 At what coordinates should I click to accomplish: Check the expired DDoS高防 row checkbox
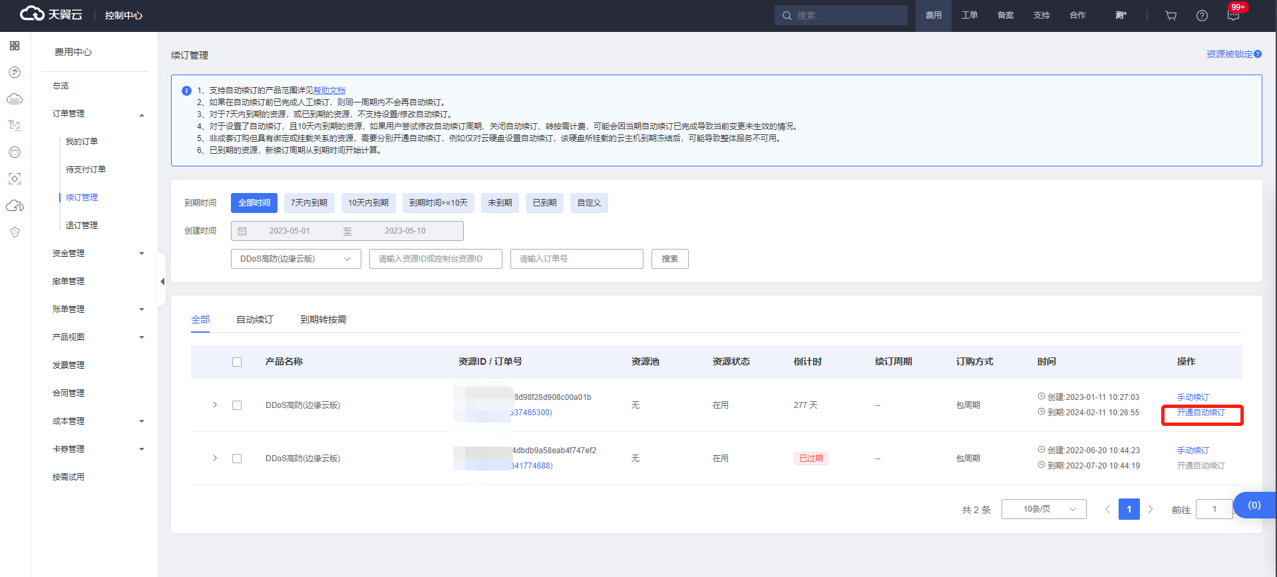click(237, 459)
